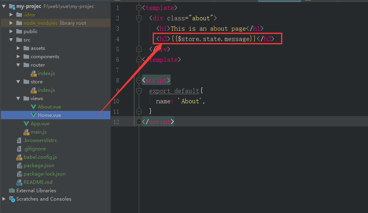This screenshot has width=368, height=213.
Task: Fold the script tag on line 8
Action: 139,81
